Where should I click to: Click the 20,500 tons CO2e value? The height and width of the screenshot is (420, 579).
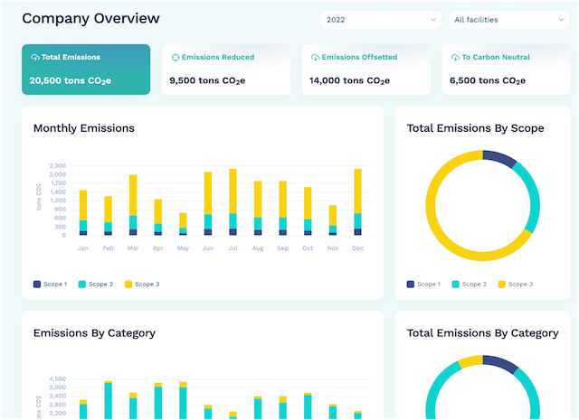click(71, 80)
